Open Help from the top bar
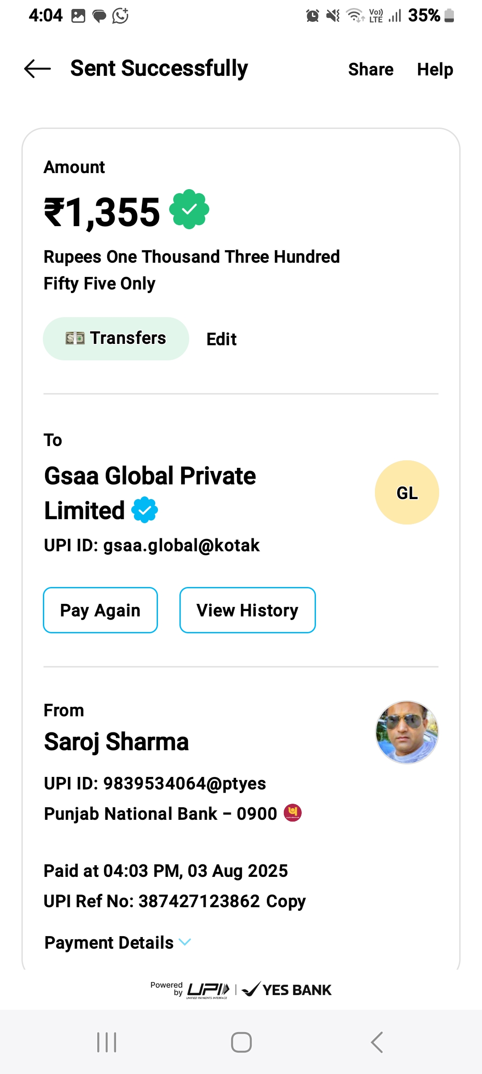482x1074 pixels. click(x=435, y=70)
